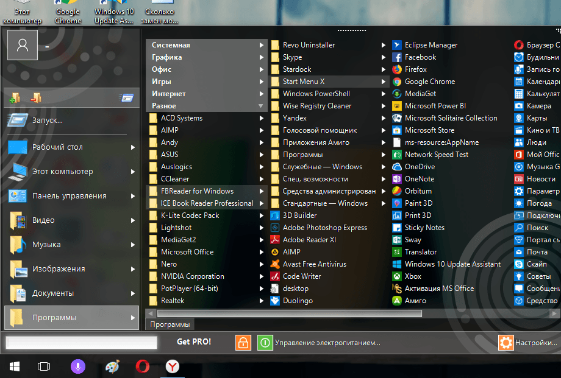This screenshot has width=561, height=378.
Task: Open the Eclipse Manager app icon
Action: click(397, 45)
